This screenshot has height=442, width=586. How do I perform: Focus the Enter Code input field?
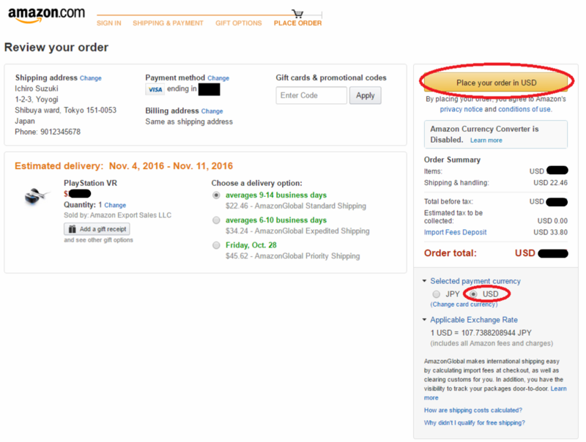[311, 96]
